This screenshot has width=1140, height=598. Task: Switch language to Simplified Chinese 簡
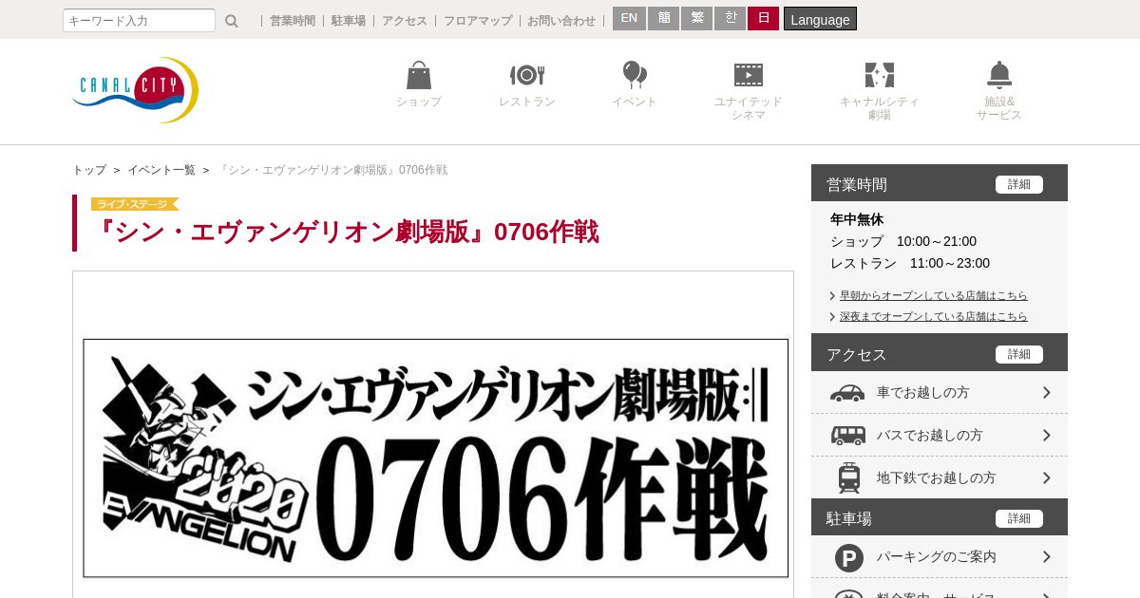coord(663,18)
